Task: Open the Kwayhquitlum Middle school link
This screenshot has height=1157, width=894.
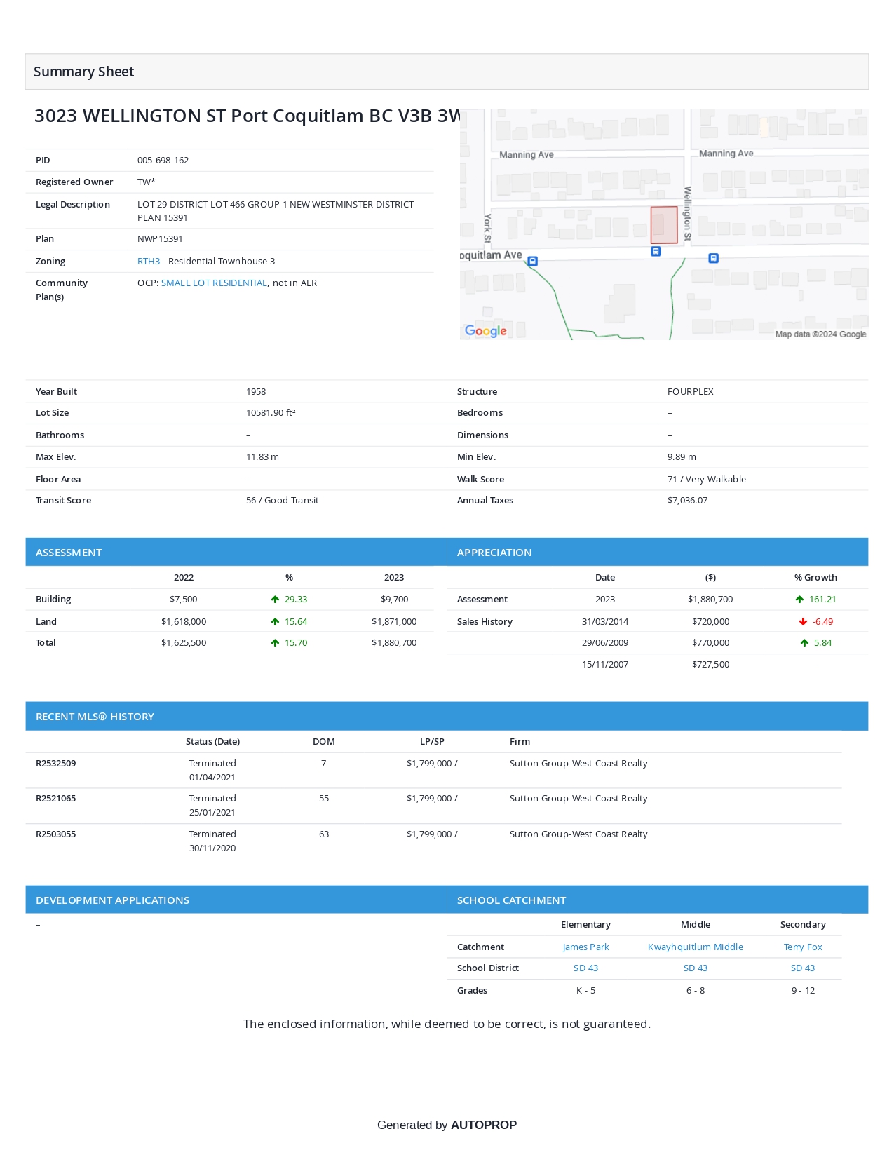Action: click(x=696, y=947)
